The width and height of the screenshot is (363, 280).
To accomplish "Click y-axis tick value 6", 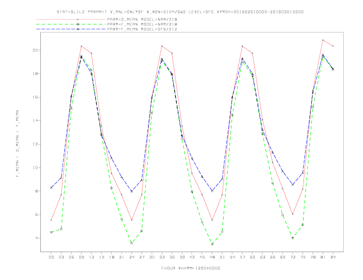I will coord(37,215).
